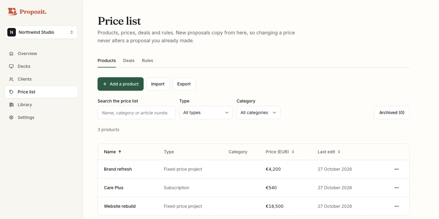This screenshot has width=439, height=219.
Task: Switch to the Deals tab
Action: click(129, 61)
